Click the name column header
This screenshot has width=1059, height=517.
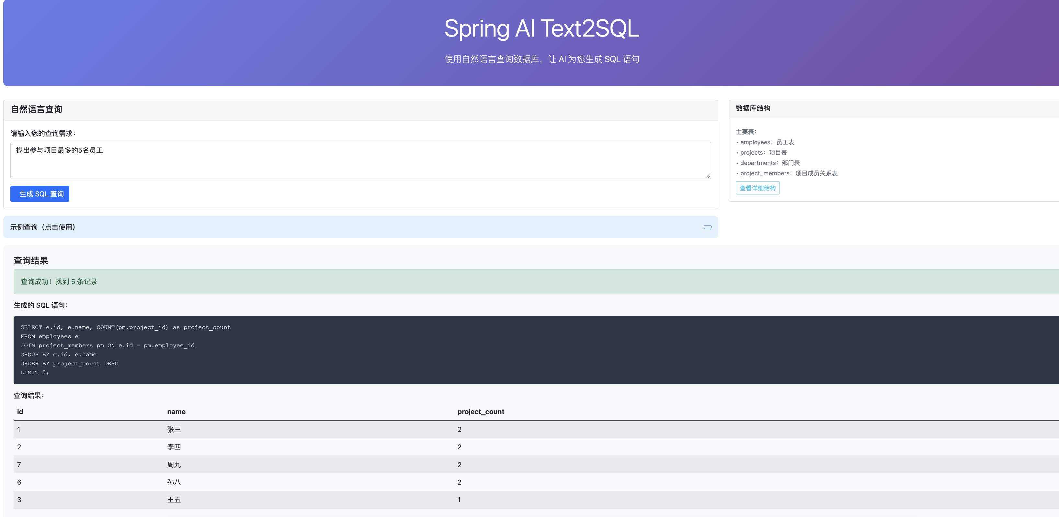pos(176,412)
